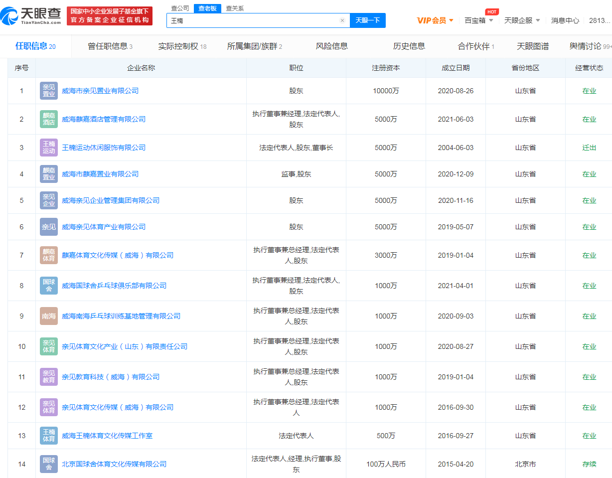
Task: Open the 亲见体育 logo for 亲见体育文化产业（山东）
Action: [49, 346]
